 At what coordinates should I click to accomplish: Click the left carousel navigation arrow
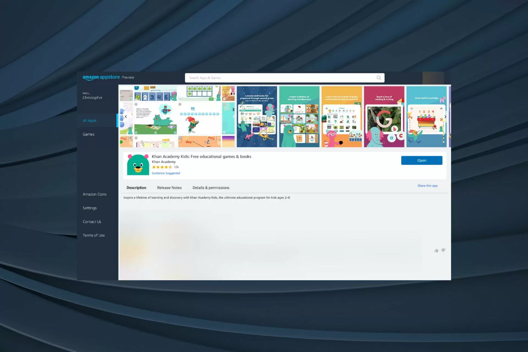click(125, 116)
